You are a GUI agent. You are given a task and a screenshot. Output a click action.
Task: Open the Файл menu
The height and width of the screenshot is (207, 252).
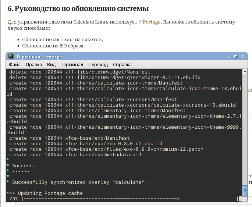click(x=15, y=65)
